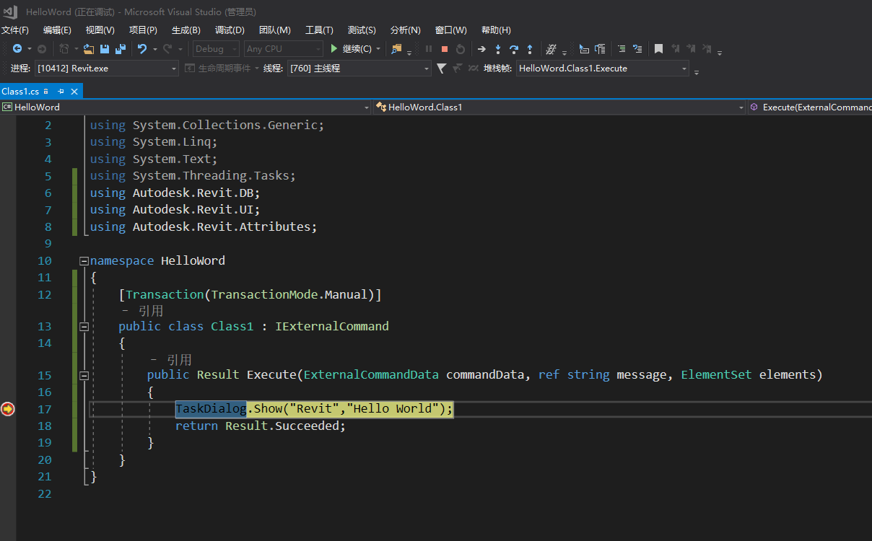The height and width of the screenshot is (541, 872).
Task: Click the Show Next Statement arrow icon
Action: point(482,49)
